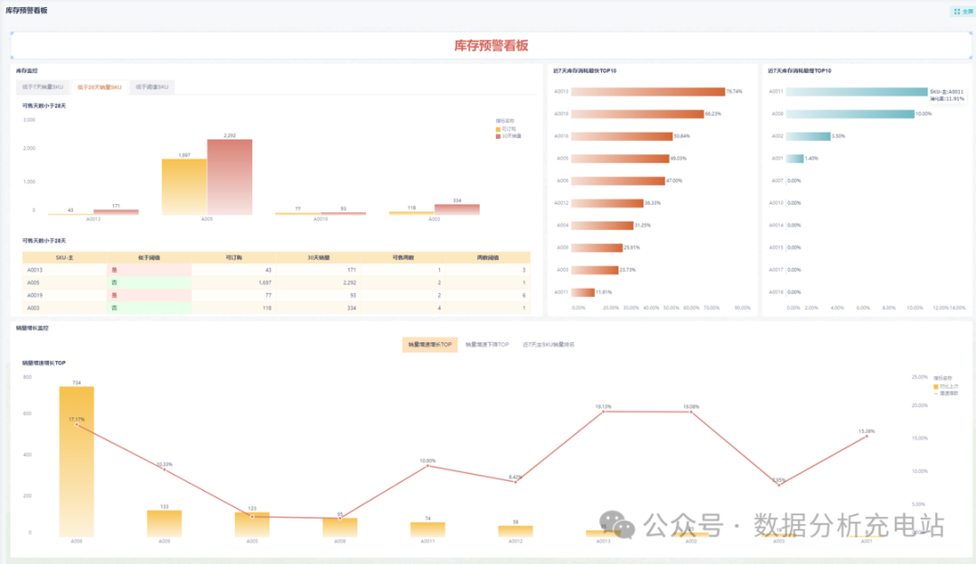Click the 低于阈值 table column header
Screen dimensions: 976x564
pyautogui.click(x=149, y=257)
